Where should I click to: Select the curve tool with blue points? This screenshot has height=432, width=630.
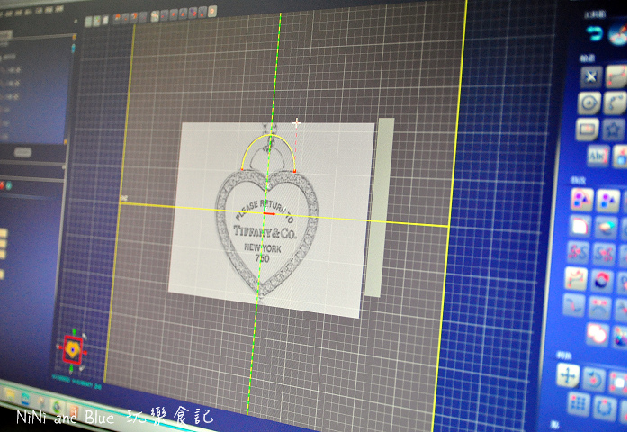click(616, 103)
